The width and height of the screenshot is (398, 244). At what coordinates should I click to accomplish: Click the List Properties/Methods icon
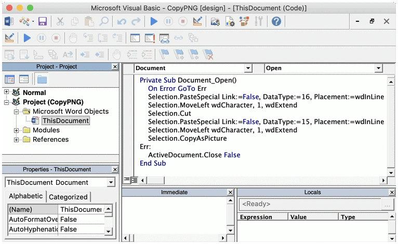coord(9,55)
